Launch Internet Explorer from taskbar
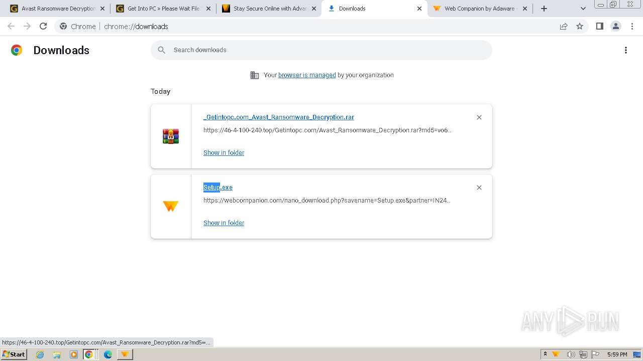Image resolution: width=643 pixels, height=361 pixels. click(x=40, y=354)
